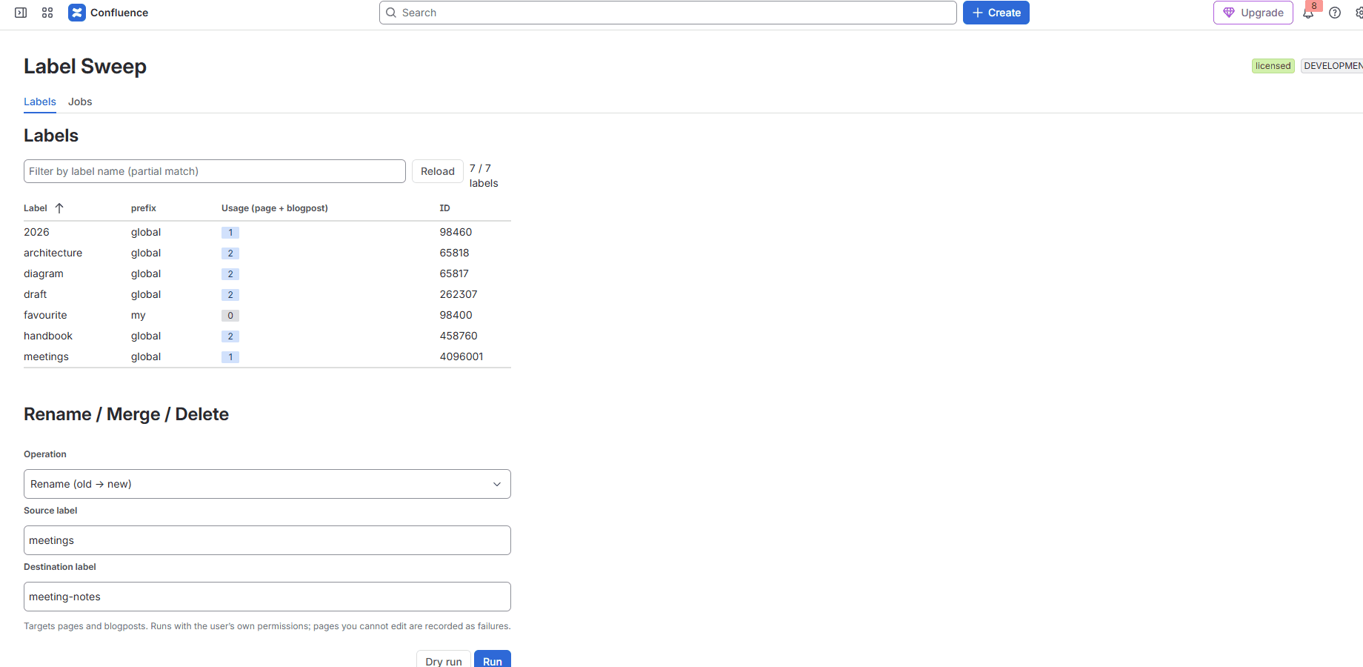Viewport: 1363px width, 667px height.
Task: Click ID 4096001
Action: pos(461,356)
